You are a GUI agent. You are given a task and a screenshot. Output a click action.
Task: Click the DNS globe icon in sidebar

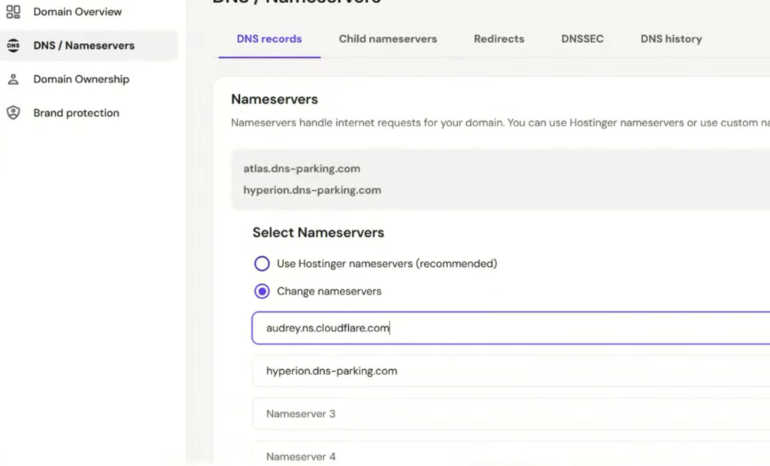14,46
